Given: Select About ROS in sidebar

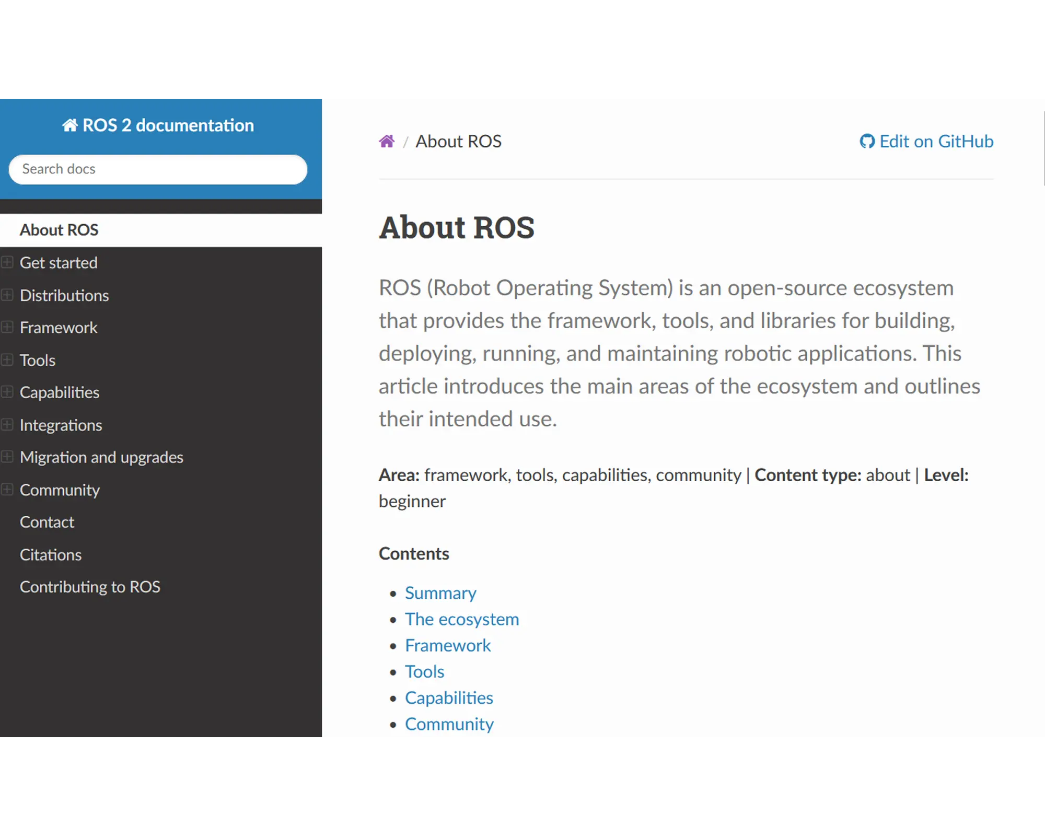Looking at the screenshot, I should point(161,230).
